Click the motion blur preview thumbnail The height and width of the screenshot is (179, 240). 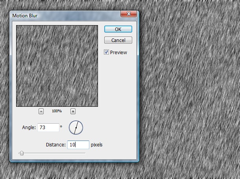[57, 66]
